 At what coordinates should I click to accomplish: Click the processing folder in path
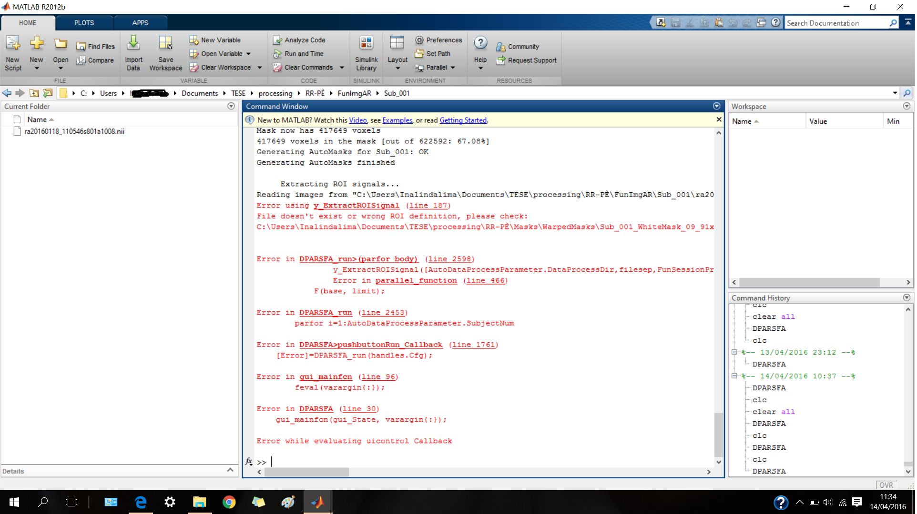tap(275, 93)
